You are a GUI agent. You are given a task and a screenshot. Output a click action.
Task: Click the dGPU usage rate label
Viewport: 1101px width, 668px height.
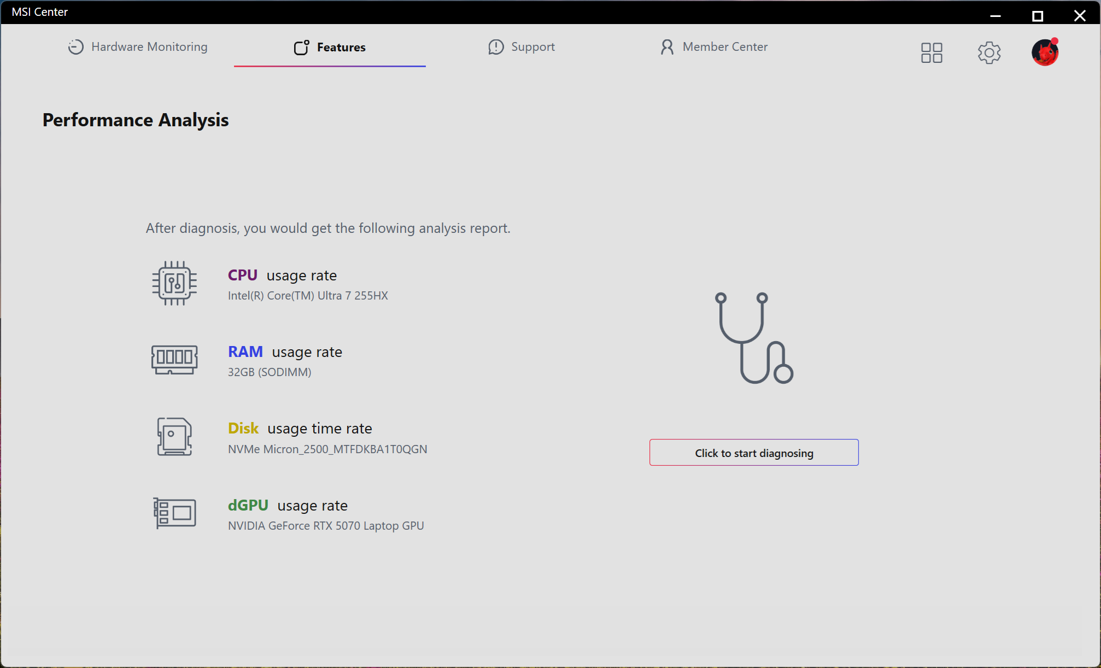[x=288, y=506]
